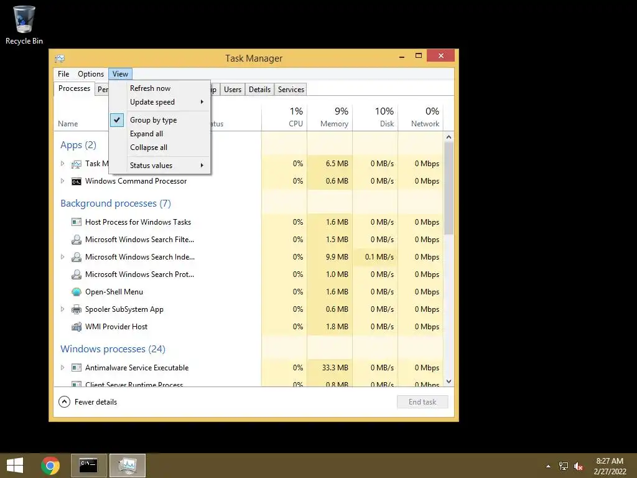This screenshot has height=478, width=637.
Task: Sort by the Disk column header
Action: pos(375,117)
